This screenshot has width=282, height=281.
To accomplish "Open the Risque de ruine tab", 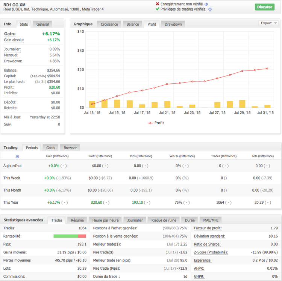I will (x=164, y=220).
